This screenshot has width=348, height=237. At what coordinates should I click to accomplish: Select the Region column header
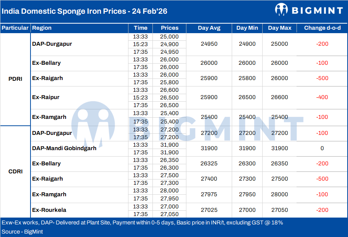point(42,28)
